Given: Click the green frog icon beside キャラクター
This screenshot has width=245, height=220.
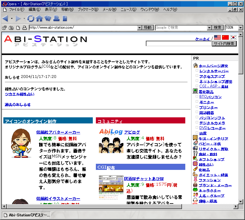Looking at the screenshot, I should pos(195,189).
